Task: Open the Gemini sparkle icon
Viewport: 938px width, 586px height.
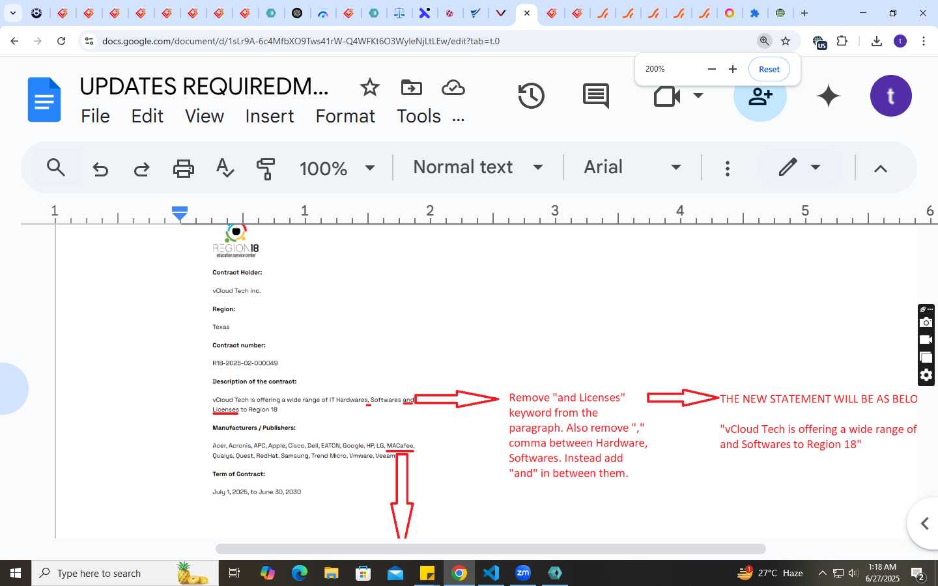Action: pos(828,96)
